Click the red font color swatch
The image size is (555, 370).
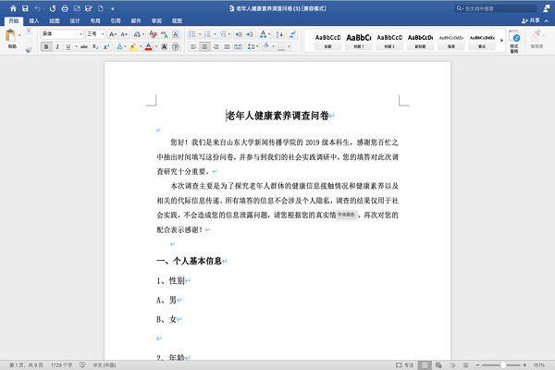tap(149, 45)
